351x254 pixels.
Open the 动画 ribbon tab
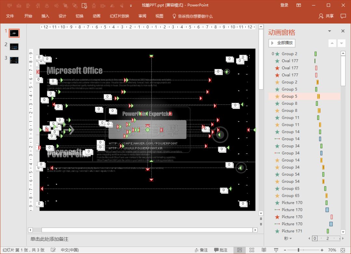tap(97, 16)
